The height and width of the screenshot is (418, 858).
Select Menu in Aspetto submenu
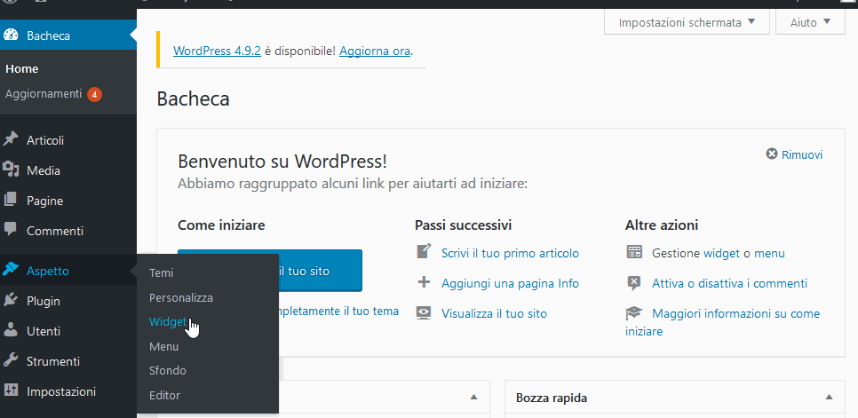tap(163, 346)
